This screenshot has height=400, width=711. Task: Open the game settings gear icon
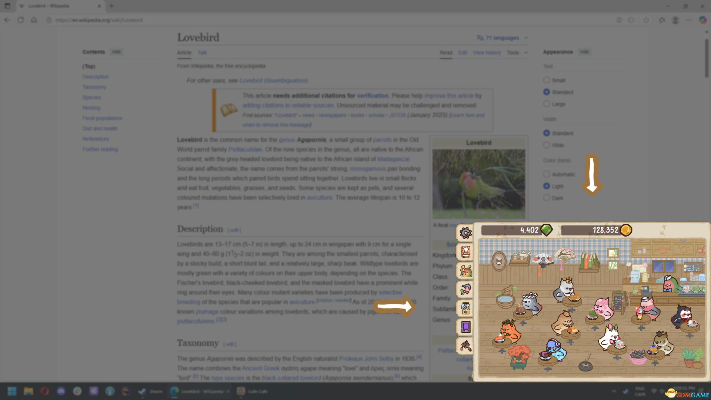click(465, 233)
